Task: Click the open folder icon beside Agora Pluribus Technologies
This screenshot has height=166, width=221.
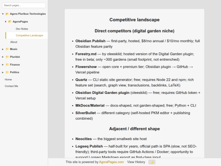Action: (x=7, y=14)
